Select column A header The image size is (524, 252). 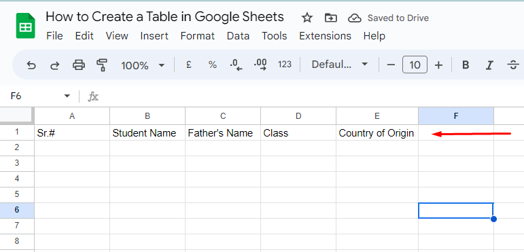click(x=72, y=116)
